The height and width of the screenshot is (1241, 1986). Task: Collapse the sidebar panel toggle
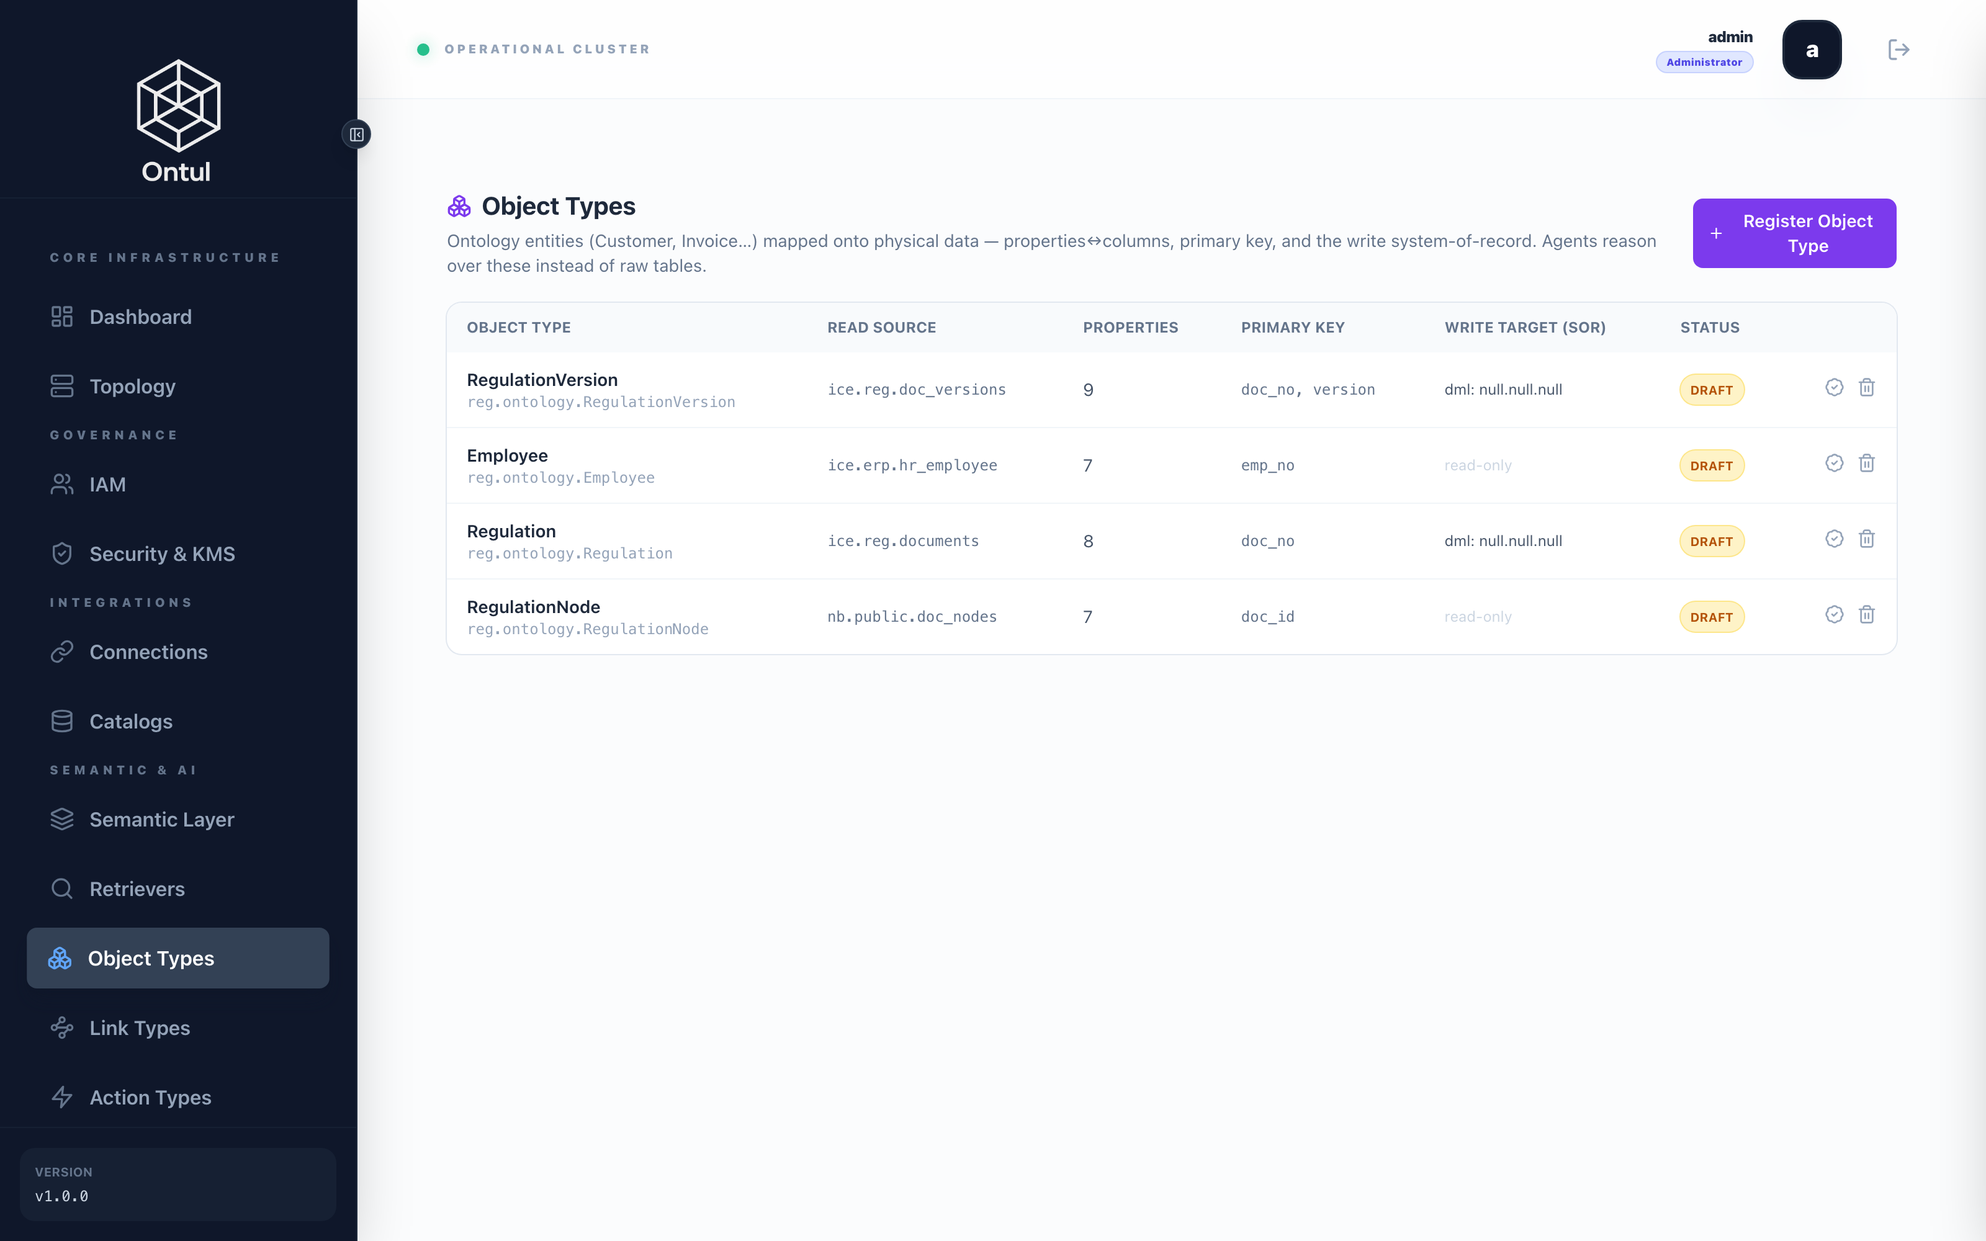pyautogui.click(x=356, y=135)
